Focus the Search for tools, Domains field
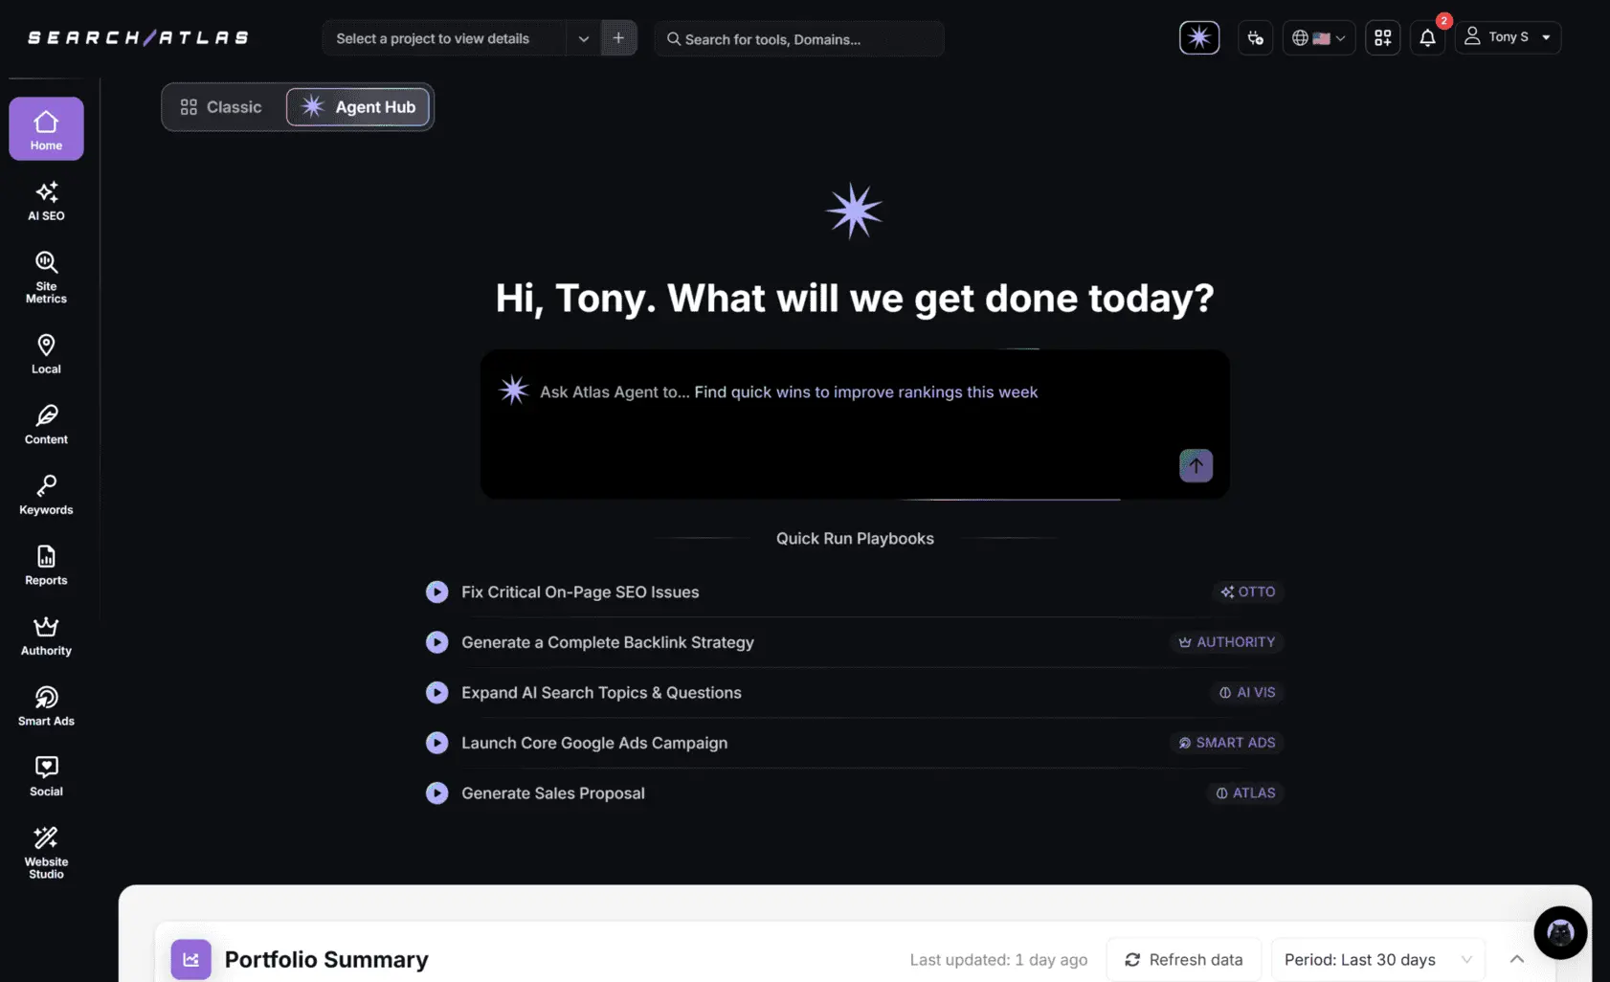The width and height of the screenshot is (1610, 982). (799, 38)
